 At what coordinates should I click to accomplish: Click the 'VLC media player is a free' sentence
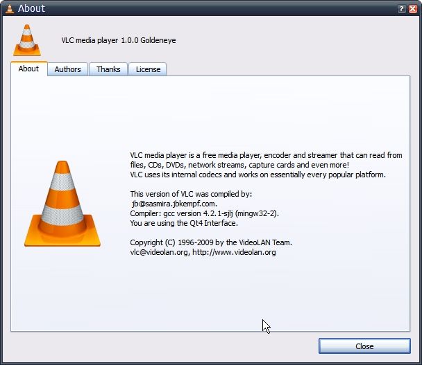(x=266, y=155)
